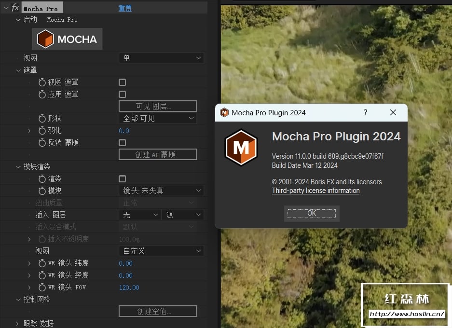Collapse the 控制网格 section
Viewport: 452px width, 328px height.
pos(18,300)
